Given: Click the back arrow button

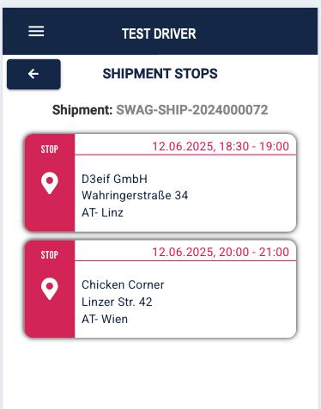Looking at the screenshot, I should 33,74.
